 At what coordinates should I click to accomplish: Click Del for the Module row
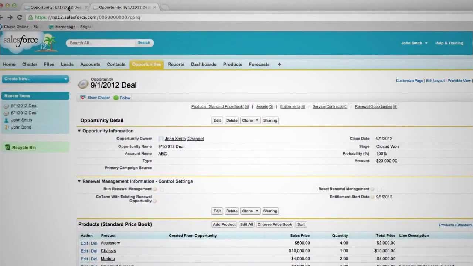pyautogui.click(x=94, y=259)
